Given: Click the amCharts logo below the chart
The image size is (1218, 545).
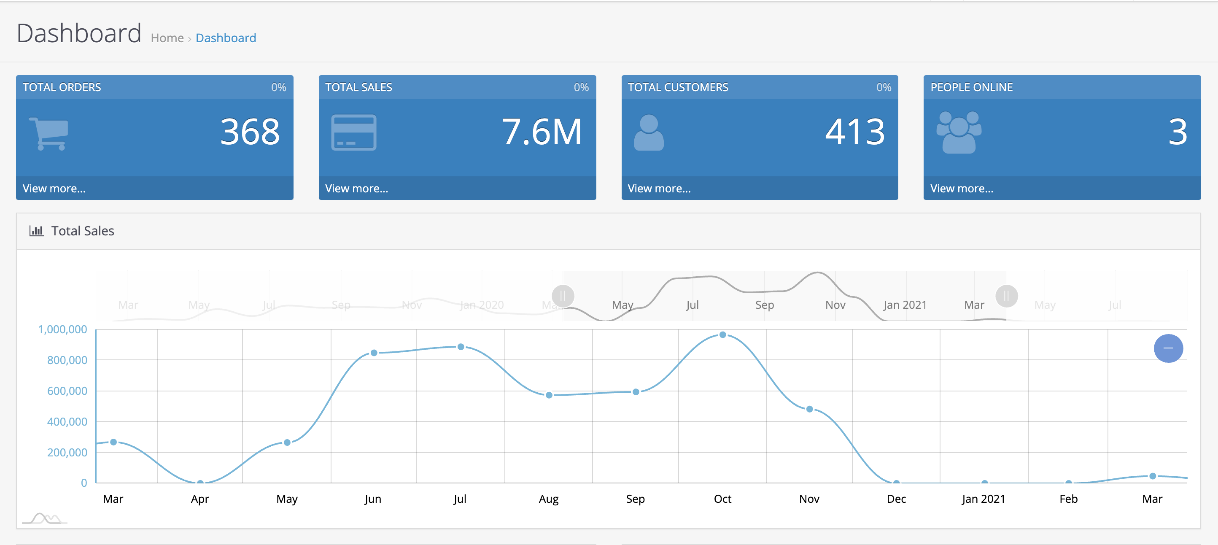Looking at the screenshot, I should (44, 518).
